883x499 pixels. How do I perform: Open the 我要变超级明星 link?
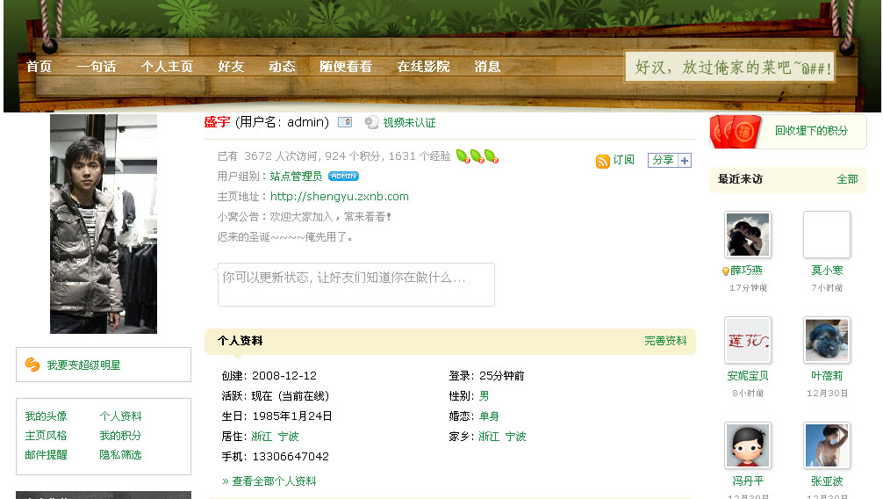click(x=83, y=365)
